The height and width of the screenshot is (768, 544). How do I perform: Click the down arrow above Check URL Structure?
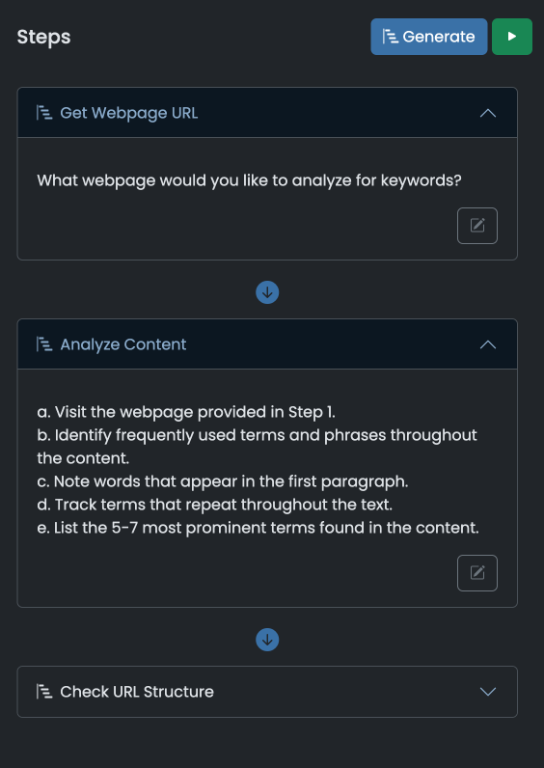pyautogui.click(x=267, y=640)
